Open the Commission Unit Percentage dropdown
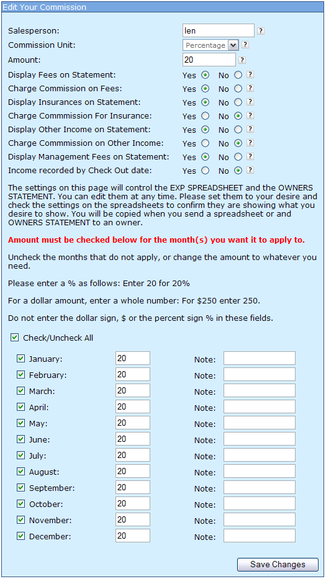The height and width of the screenshot is (579, 326). click(211, 45)
